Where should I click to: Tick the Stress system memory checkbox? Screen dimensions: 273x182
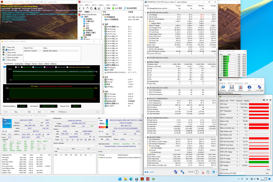tap(6, 55)
